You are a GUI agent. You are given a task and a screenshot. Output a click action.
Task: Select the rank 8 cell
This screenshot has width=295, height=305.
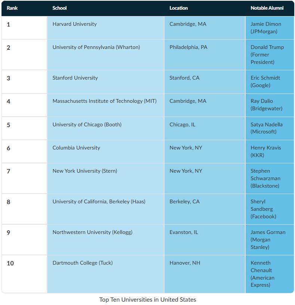[24, 209]
